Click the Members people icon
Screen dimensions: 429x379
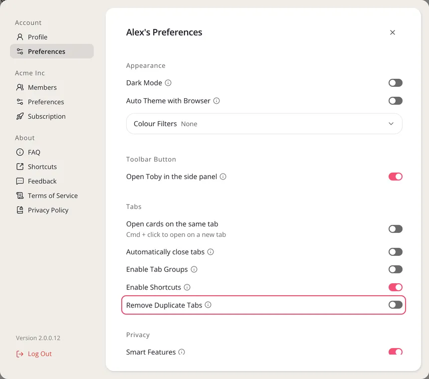coord(19,87)
